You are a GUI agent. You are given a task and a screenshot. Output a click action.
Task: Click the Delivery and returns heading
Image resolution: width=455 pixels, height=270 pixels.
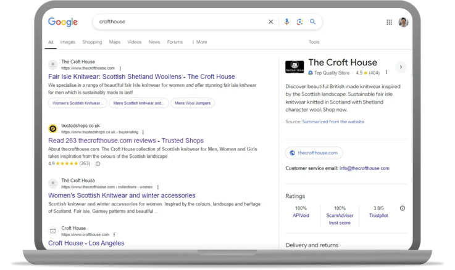[x=312, y=245]
